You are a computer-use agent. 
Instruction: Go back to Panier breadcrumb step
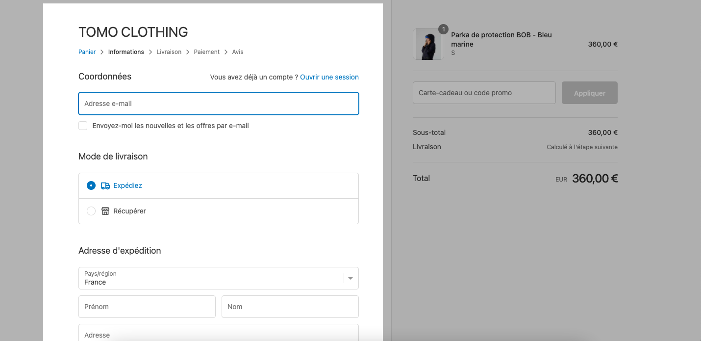[x=87, y=52]
